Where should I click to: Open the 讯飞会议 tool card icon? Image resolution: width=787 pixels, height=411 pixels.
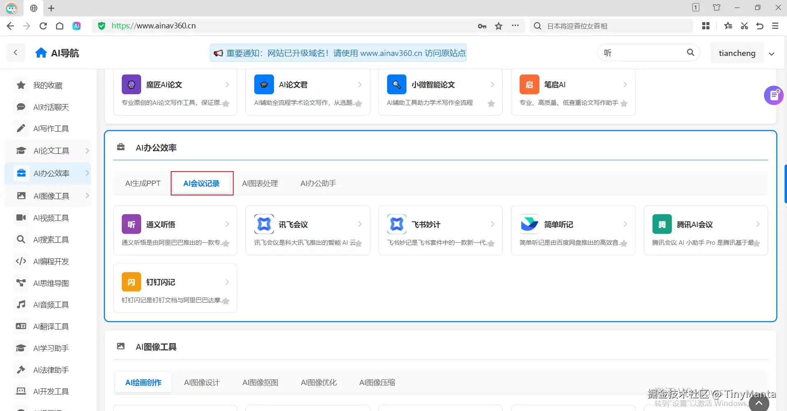coord(264,224)
